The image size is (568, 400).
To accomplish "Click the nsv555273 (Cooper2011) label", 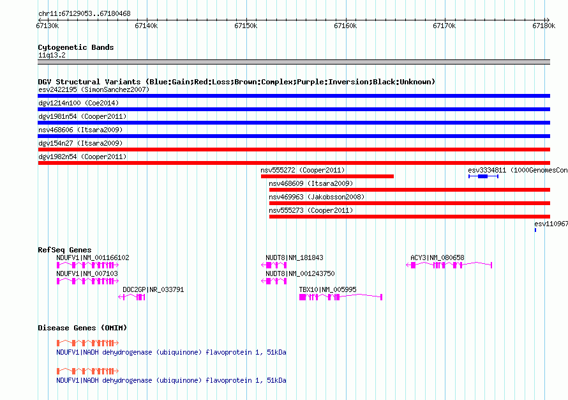I will 311,210.
